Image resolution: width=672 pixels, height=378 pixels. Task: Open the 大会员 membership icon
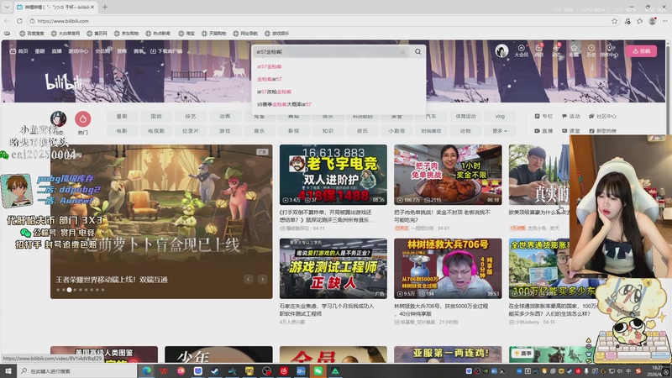[521, 51]
